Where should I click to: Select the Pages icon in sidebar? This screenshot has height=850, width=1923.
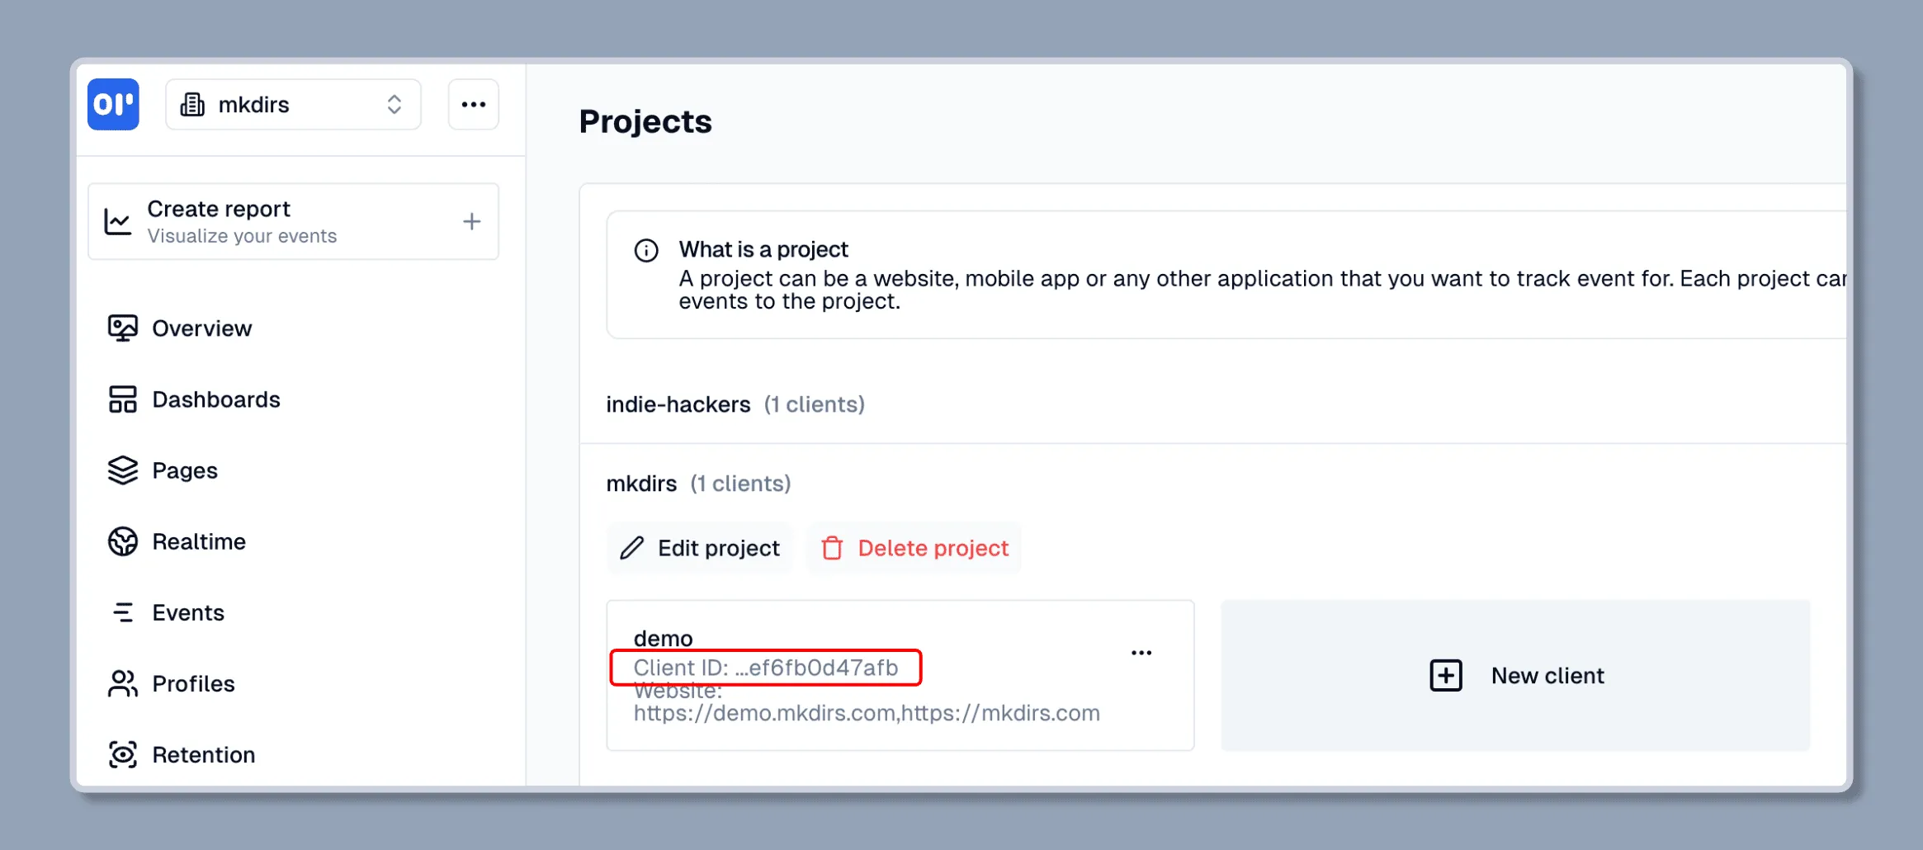coord(122,470)
